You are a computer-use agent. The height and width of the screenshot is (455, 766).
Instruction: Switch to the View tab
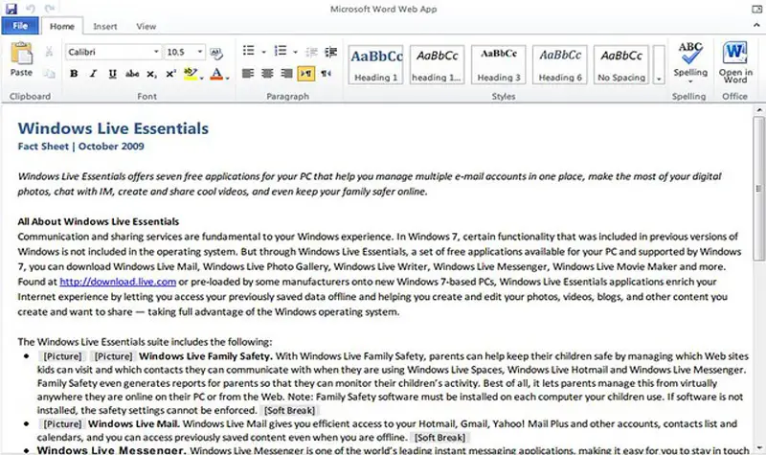click(x=146, y=27)
